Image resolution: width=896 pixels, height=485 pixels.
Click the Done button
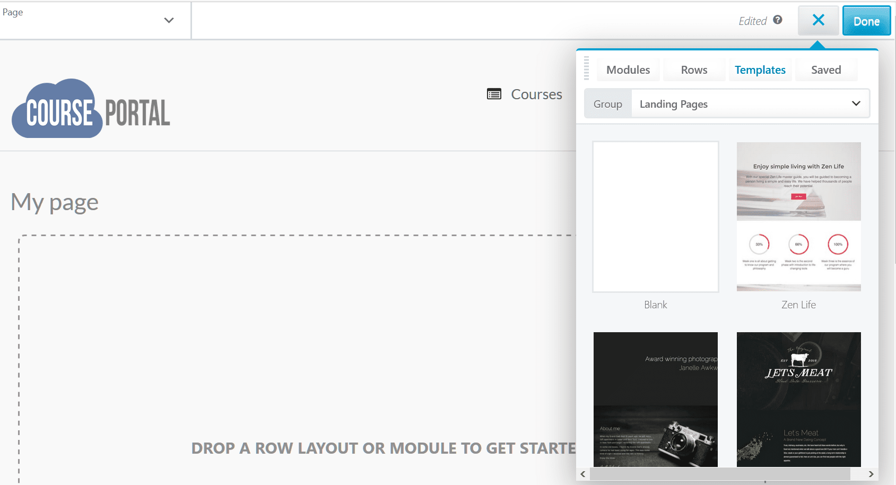[866, 21]
